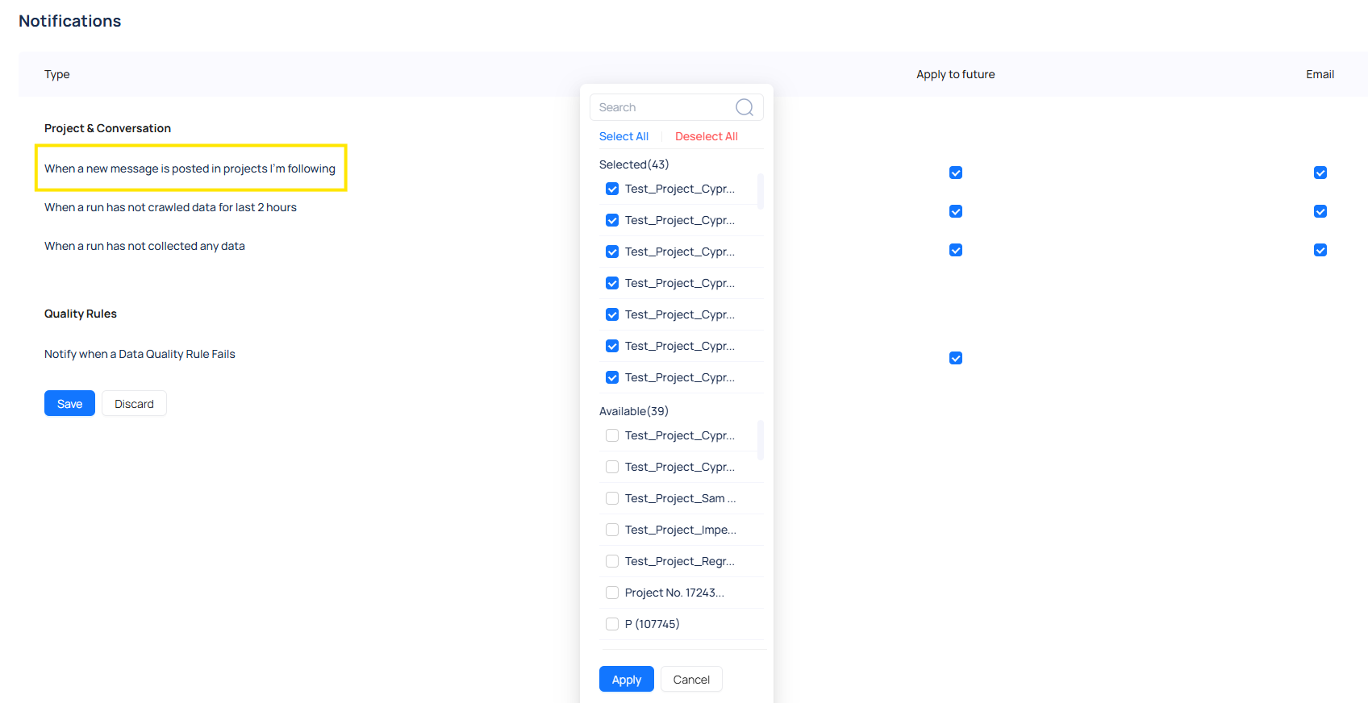This screenshot has width=1368, height=703.
Task: Click the 'Selected(43)' heading
Action: click(x=634, y=164)
